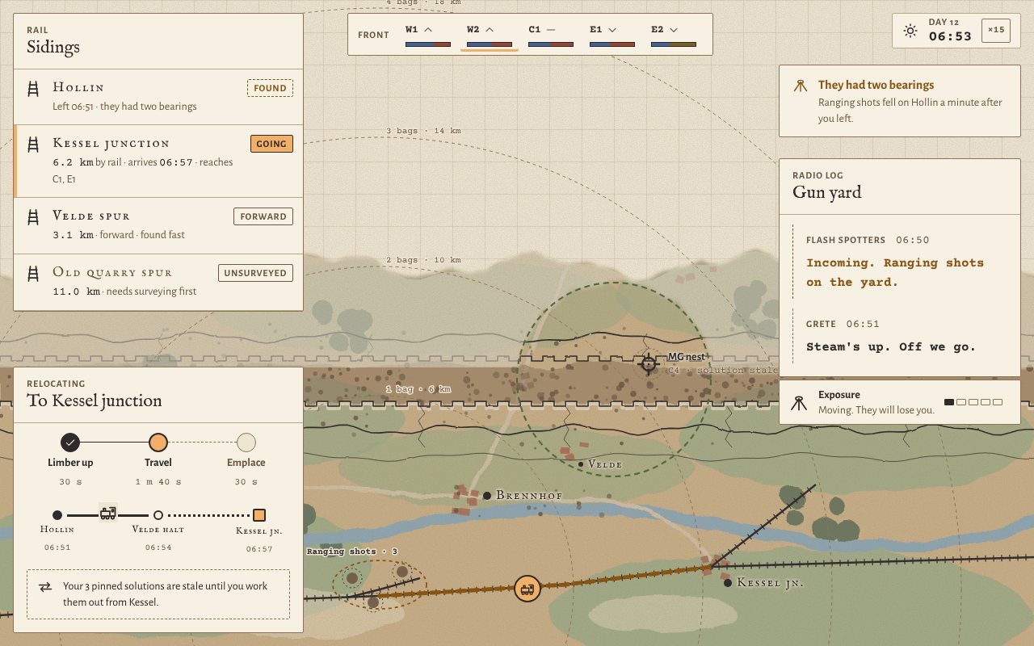The height and width of the screenshot is (646, 1034).
Task: Select the Travel step circle
Action: 158,442
